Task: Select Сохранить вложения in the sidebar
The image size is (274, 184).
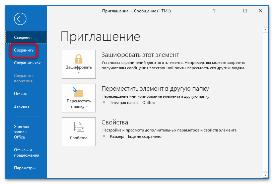Action: (x=23, y=78)
